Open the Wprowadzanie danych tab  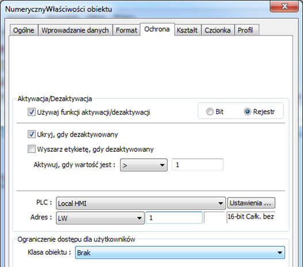(x=75, y=30)
